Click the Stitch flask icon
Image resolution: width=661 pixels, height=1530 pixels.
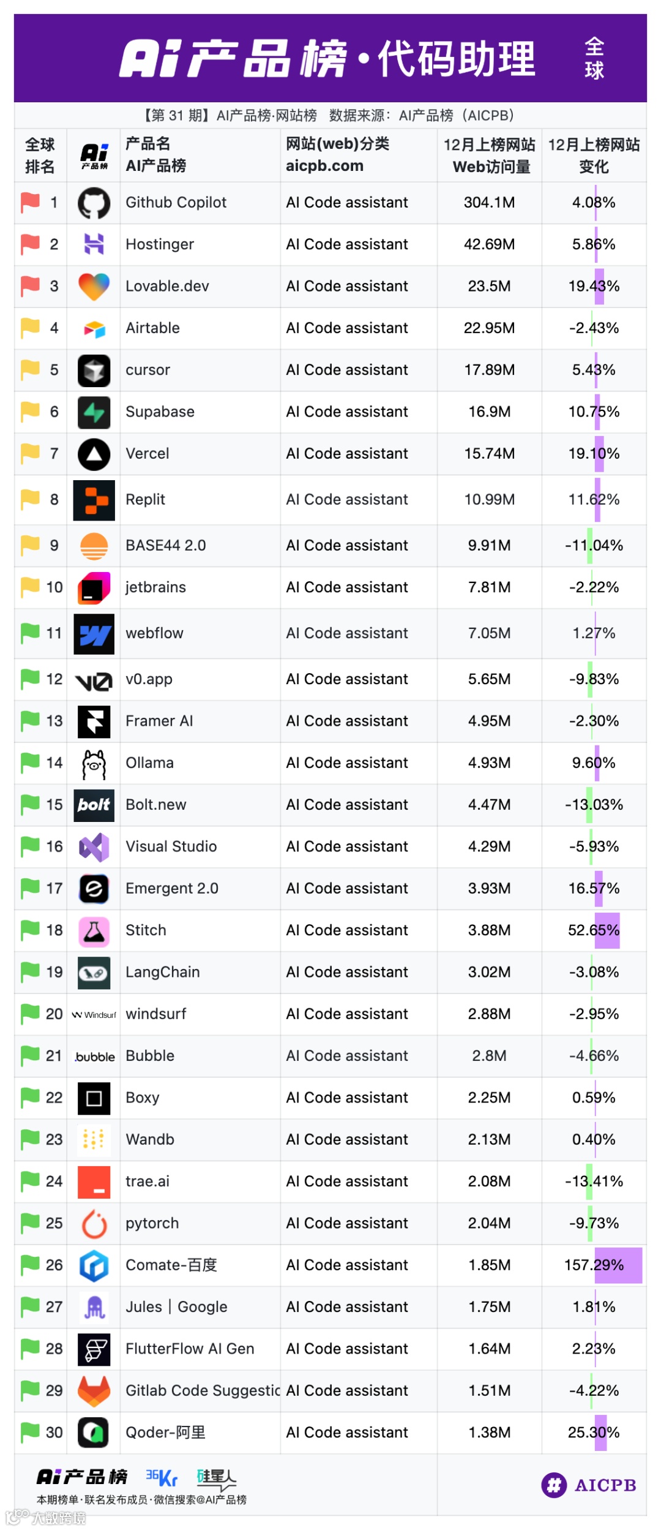(x=94, y=931)
